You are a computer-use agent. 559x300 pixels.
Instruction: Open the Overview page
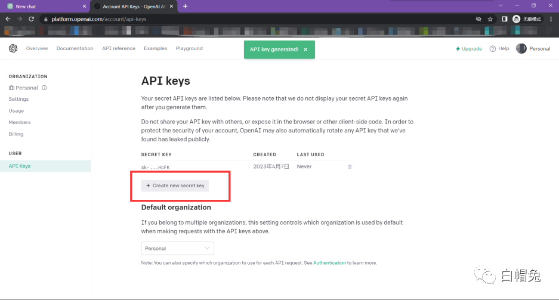pyautogui.click(x=37, y=48)
